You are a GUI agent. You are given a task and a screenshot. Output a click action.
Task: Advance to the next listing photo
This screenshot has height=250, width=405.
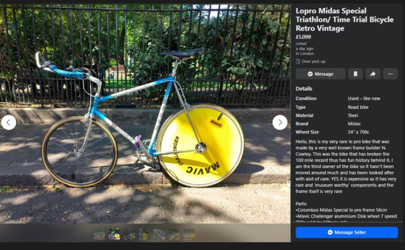tap(280, 122)
